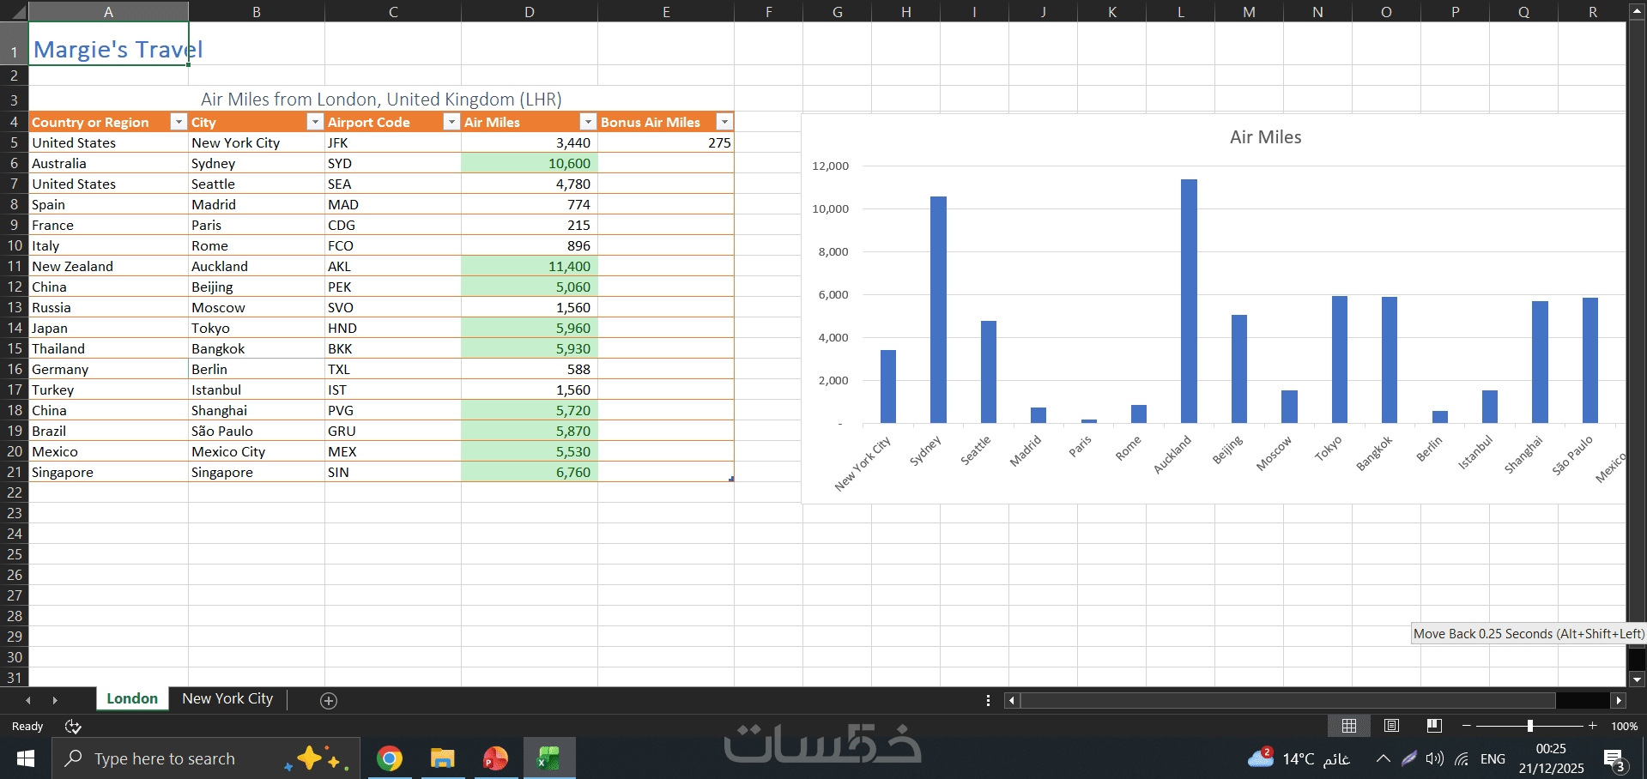Click the tab bar options dots
1647x779 pixels.
tap(988, 701)
